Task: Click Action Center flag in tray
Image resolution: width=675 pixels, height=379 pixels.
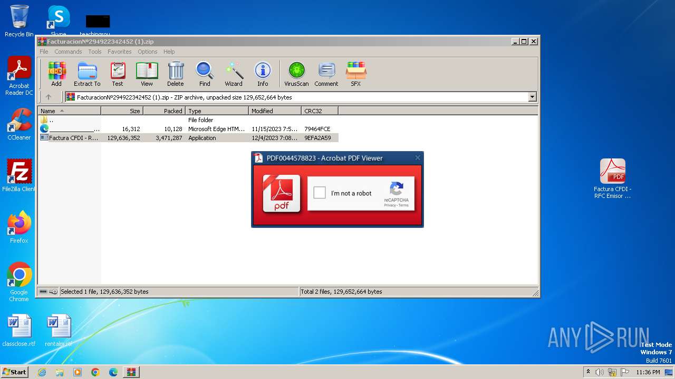Action: coord(624,372)
